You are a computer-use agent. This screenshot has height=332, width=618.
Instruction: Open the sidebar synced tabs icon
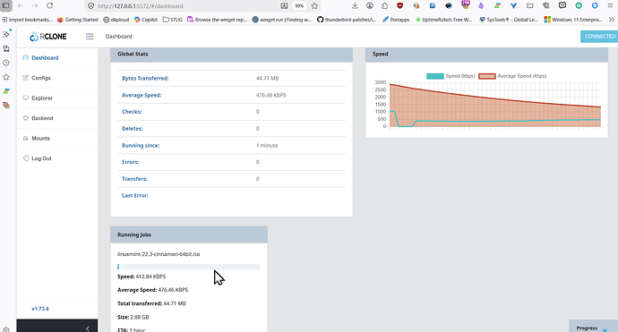pyautogui.click(x=6, y=48)
